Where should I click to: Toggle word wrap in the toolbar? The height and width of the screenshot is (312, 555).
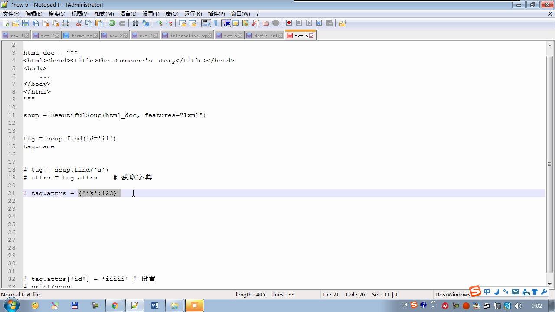tap(206, 23)
